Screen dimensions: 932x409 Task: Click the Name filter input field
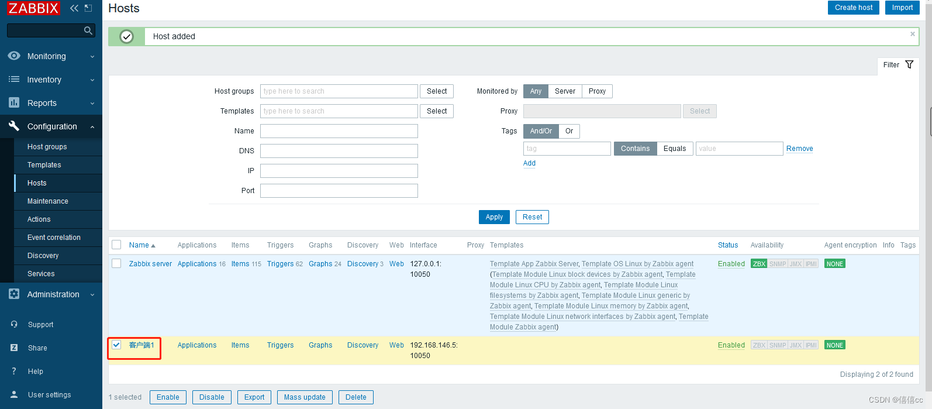[339, 131]
